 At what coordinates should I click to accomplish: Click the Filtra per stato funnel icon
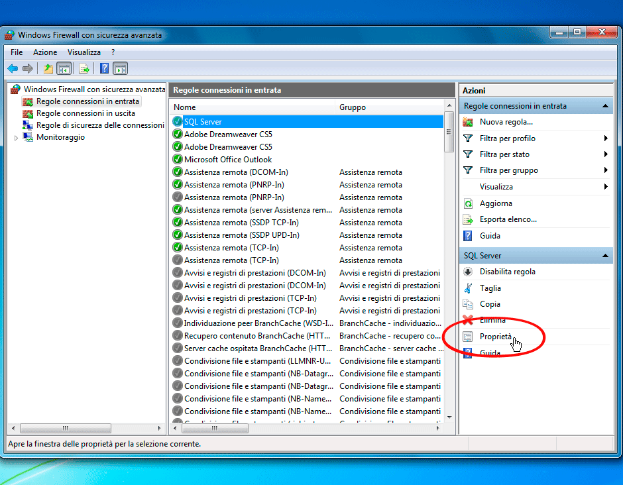click(x=468, y=154)
